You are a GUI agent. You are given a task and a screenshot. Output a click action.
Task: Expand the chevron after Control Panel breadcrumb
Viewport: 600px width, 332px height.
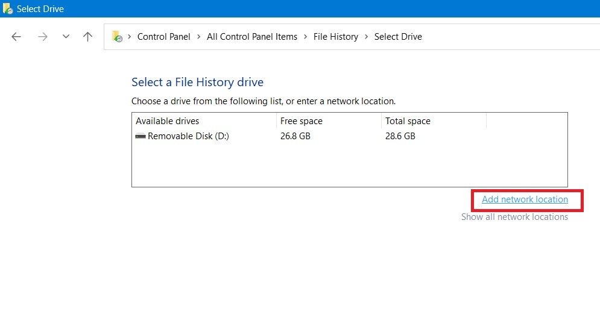[198, 37]
